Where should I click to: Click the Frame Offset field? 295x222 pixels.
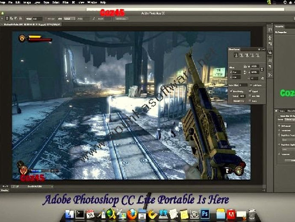tap(243, 85)
